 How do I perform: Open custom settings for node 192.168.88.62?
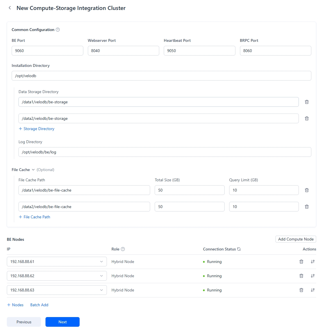pos(313,276)
